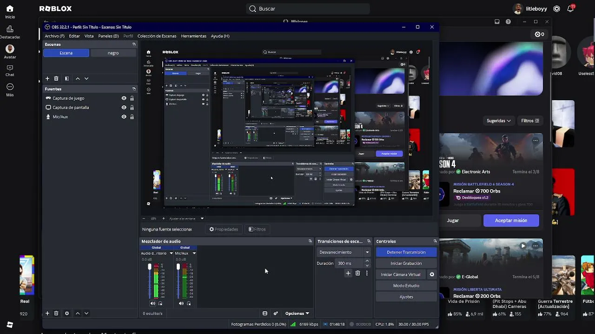
Task: Toggle monitoring headphone icon for desktop audio
Action: pos(160,303)
